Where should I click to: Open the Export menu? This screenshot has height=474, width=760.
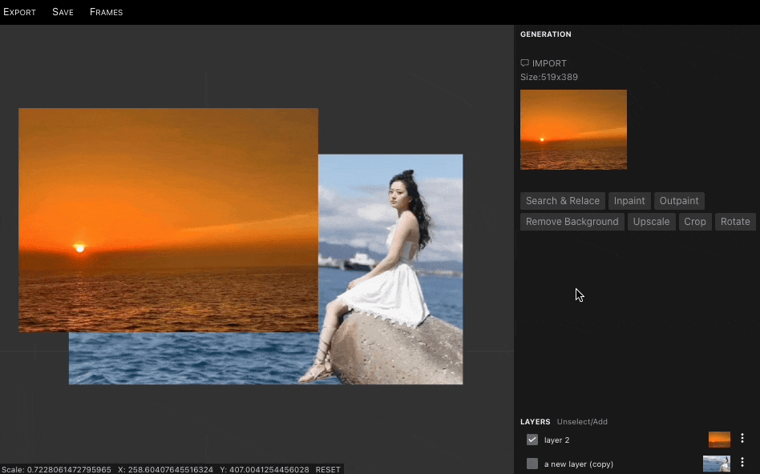19,12
